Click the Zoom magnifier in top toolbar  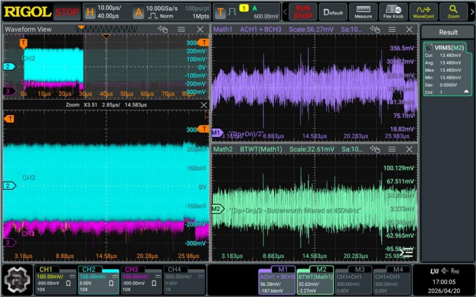pos(453,12)
